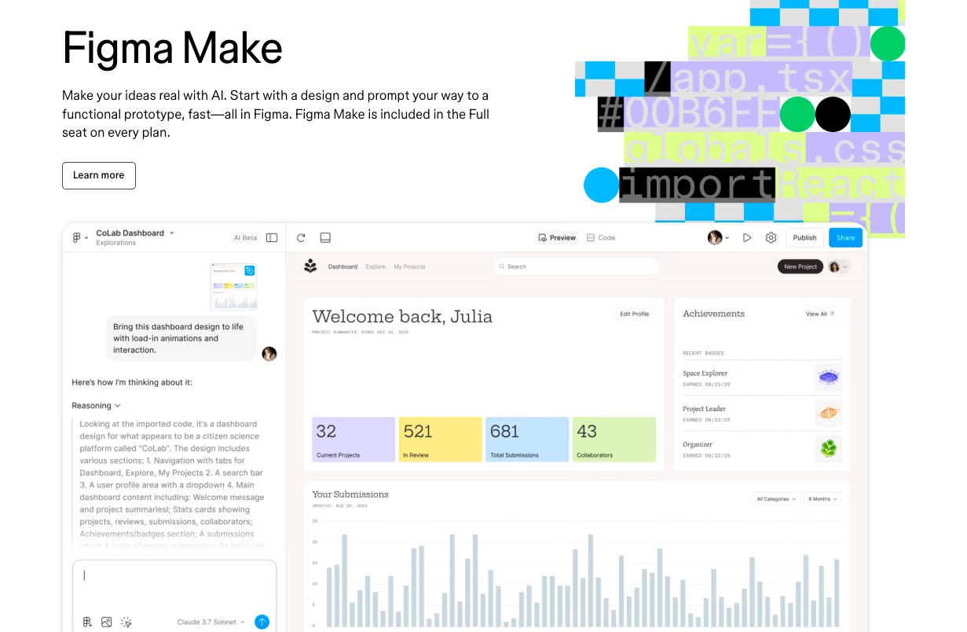Click the Achievements panel title
This screenshot has width=967, height=632.
(x=713, y=314)
